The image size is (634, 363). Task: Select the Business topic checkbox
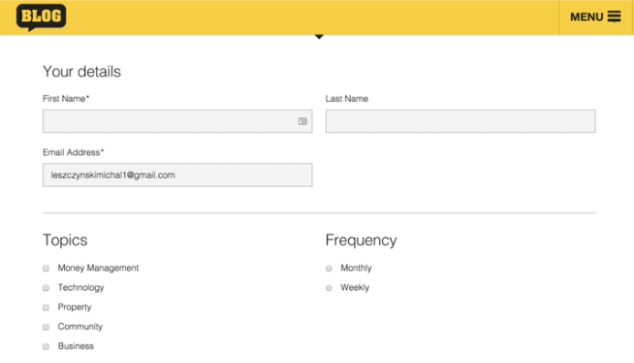point(46,347)
